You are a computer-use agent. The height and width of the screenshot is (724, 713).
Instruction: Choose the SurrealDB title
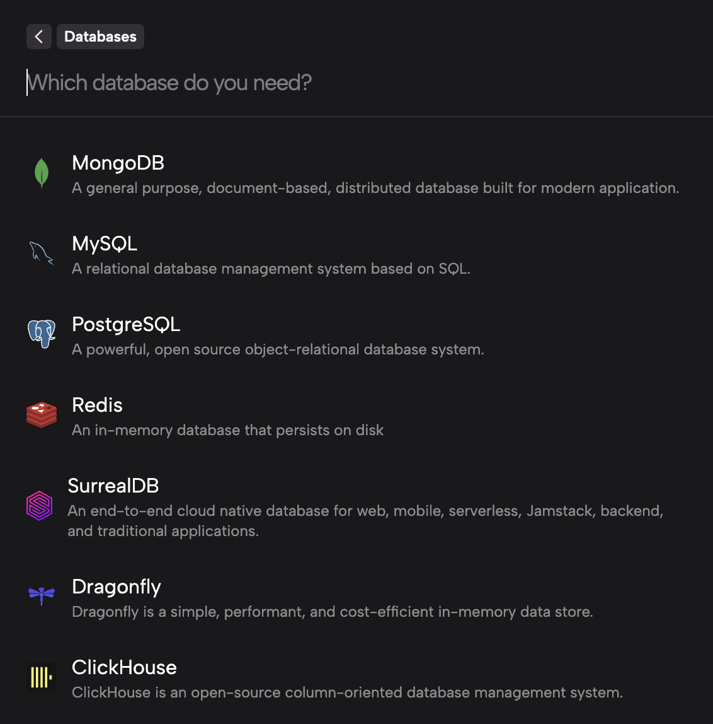[x=113, y=486]
